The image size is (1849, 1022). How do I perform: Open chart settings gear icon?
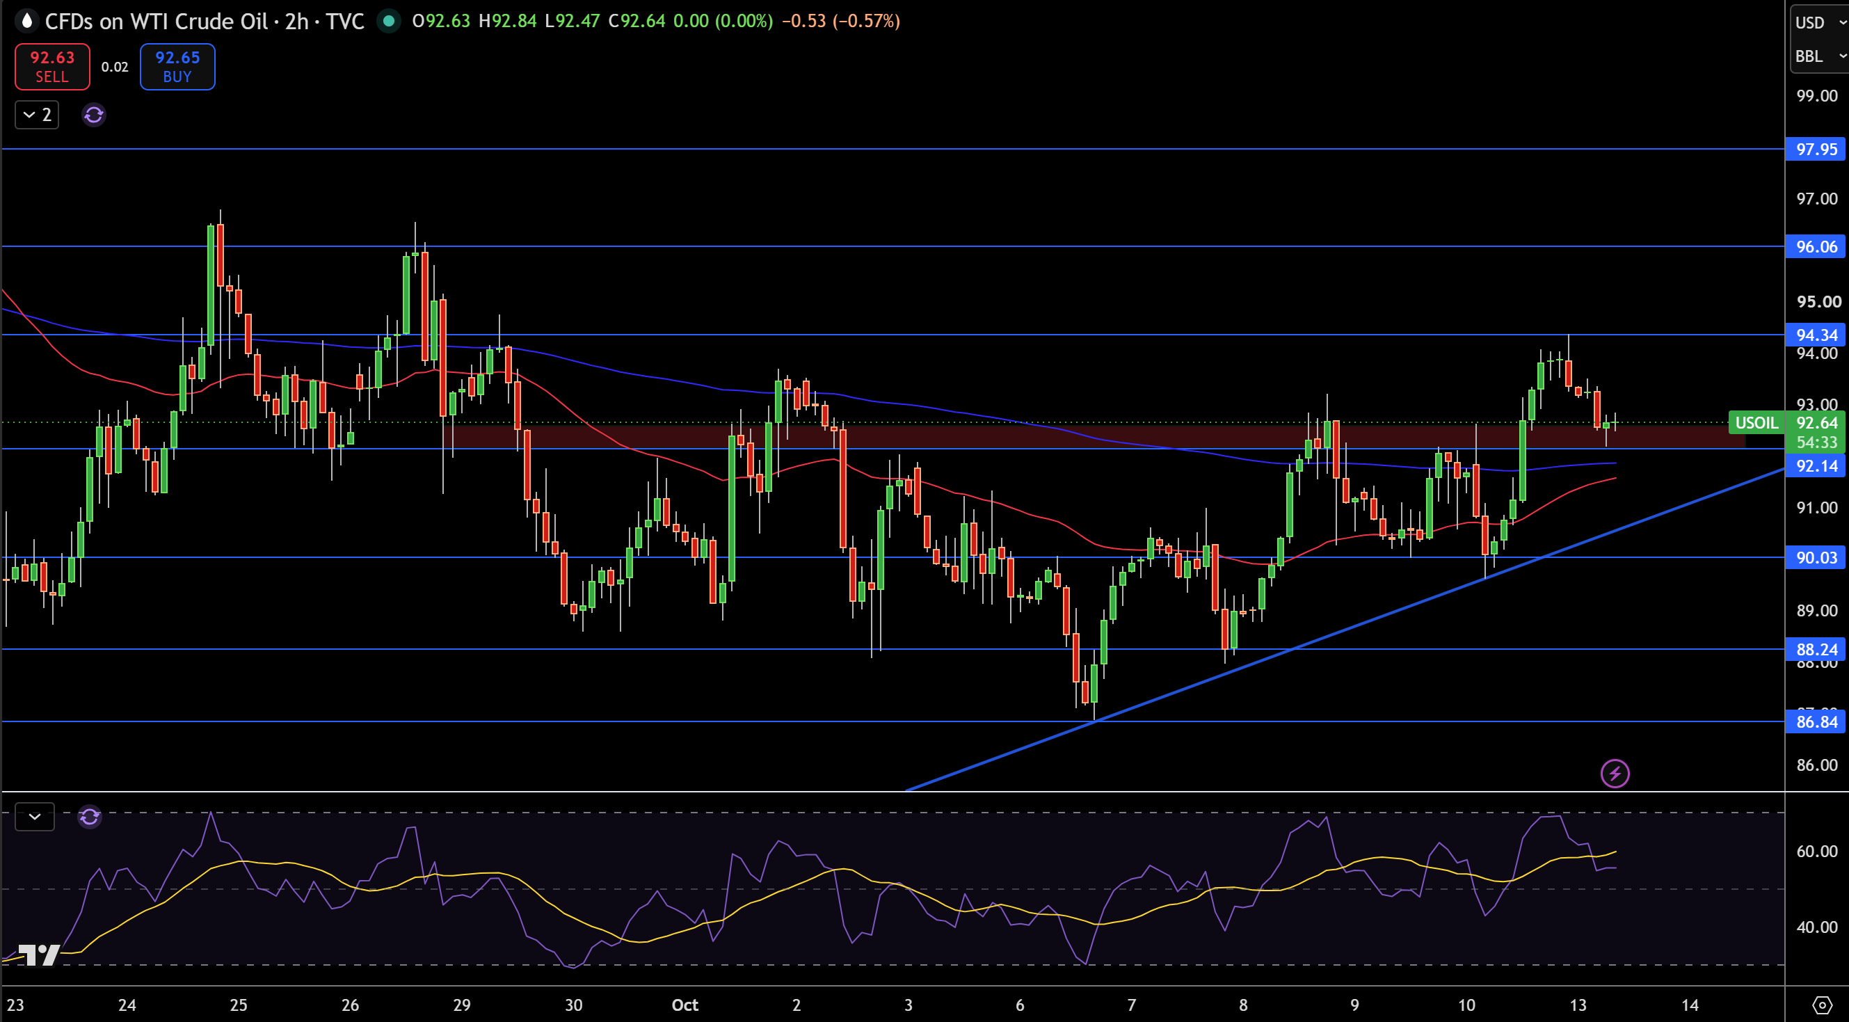click(x=1823, y=1005)
